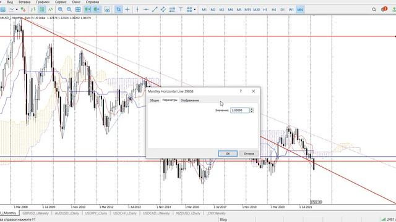Draw a vertical line tool
This screenshot has height=222, width=396.
point(137,10)
